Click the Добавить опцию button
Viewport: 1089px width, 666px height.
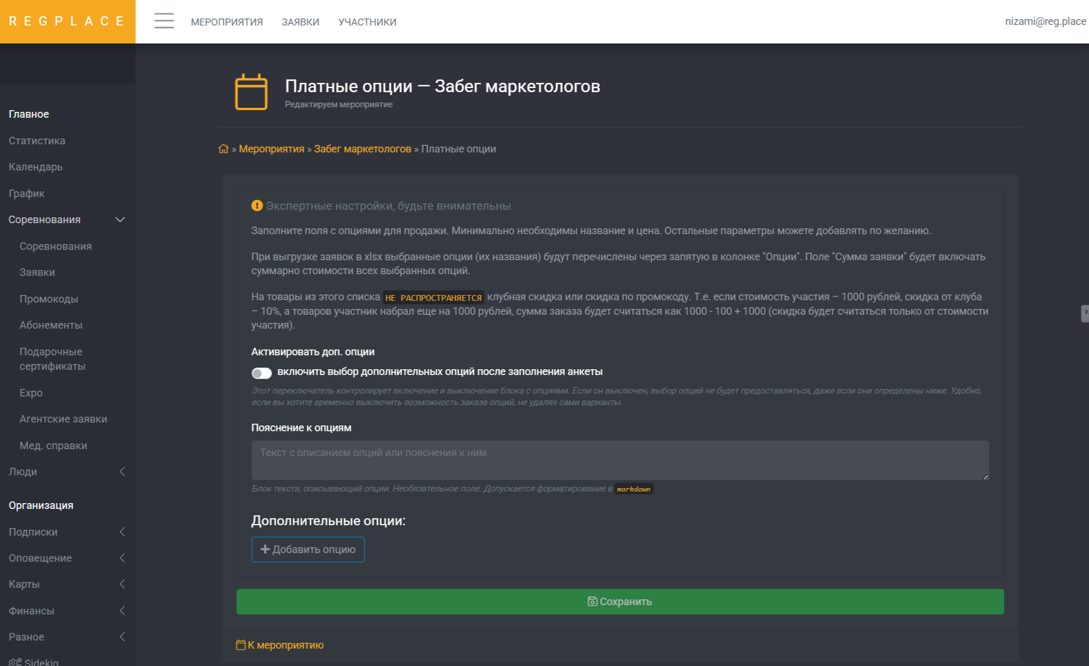tap(308, 549)
